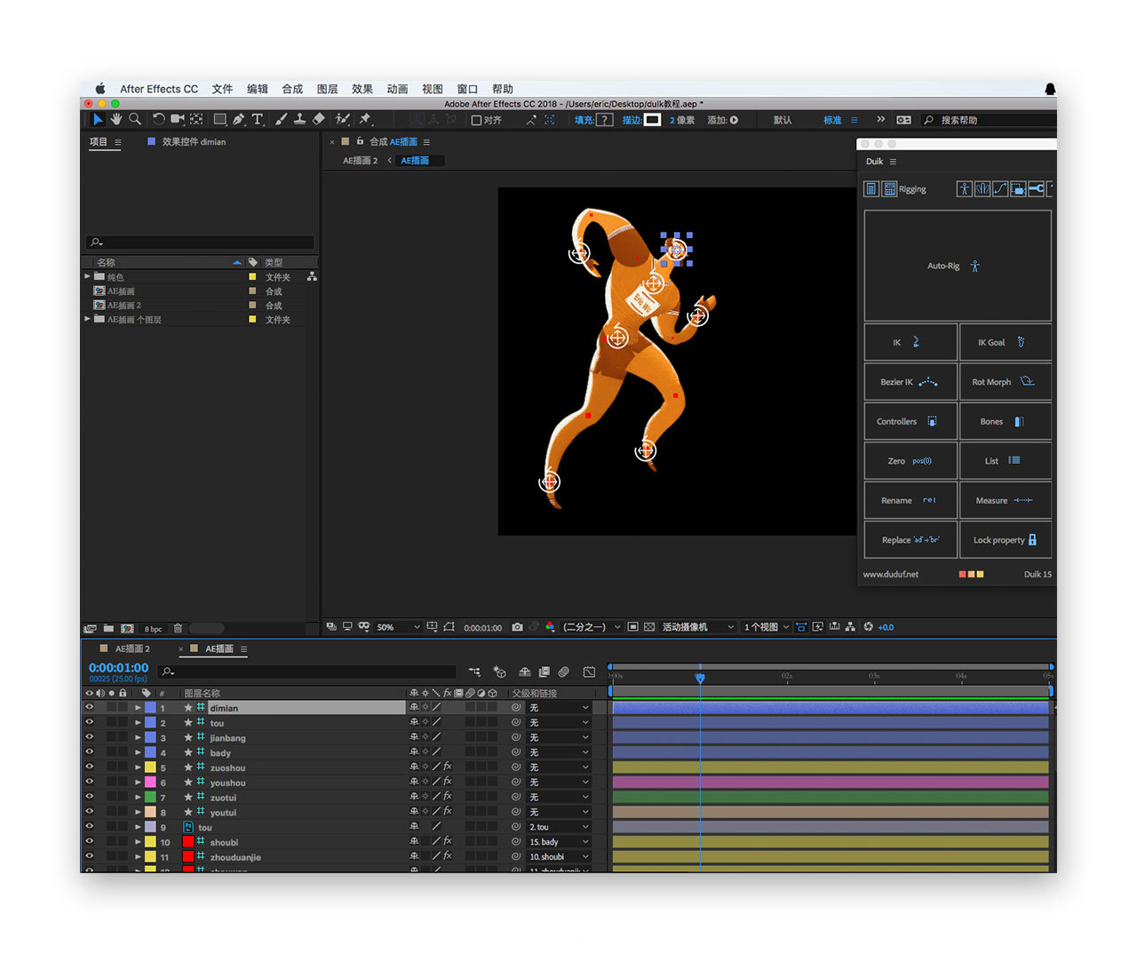Toggle transparency grid in viewer
The height and width of the screenshot is (954, 1137).
click(649, 627)
